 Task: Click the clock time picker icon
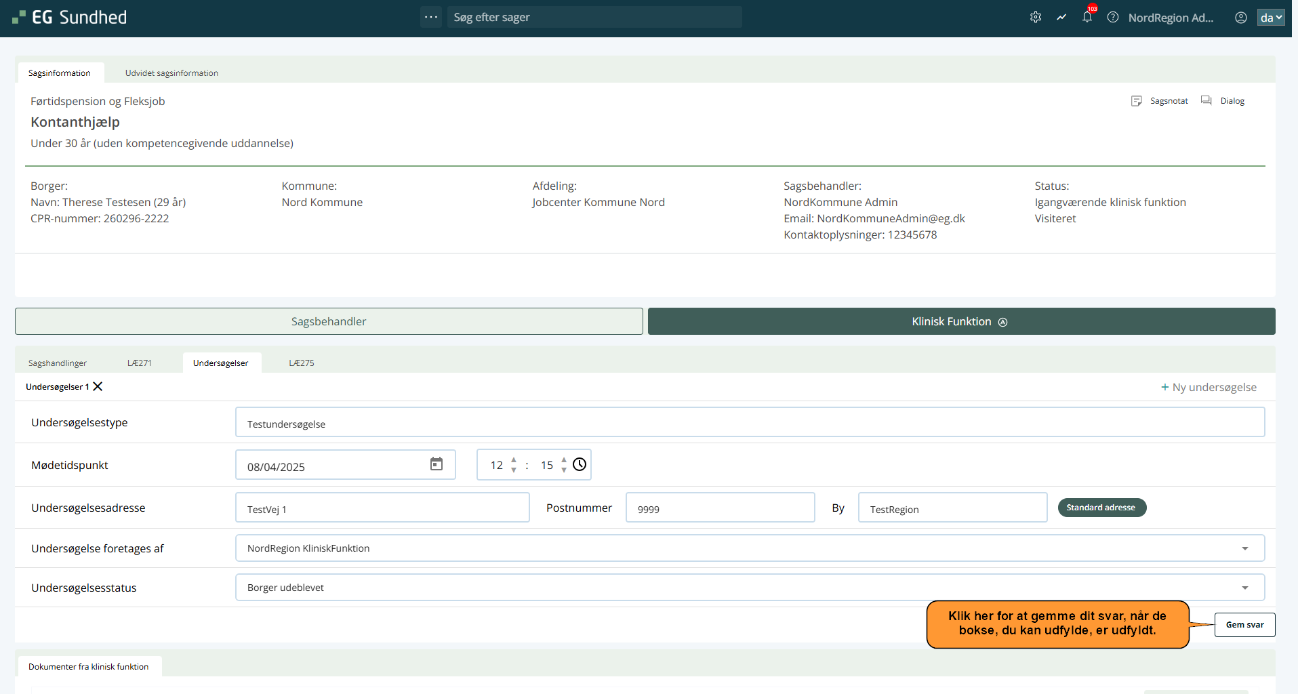pos(580,464)
